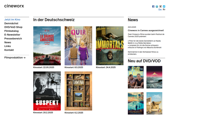Click the cineworx logo
Screen dimensions: 198x124
[x=14, y=6]
